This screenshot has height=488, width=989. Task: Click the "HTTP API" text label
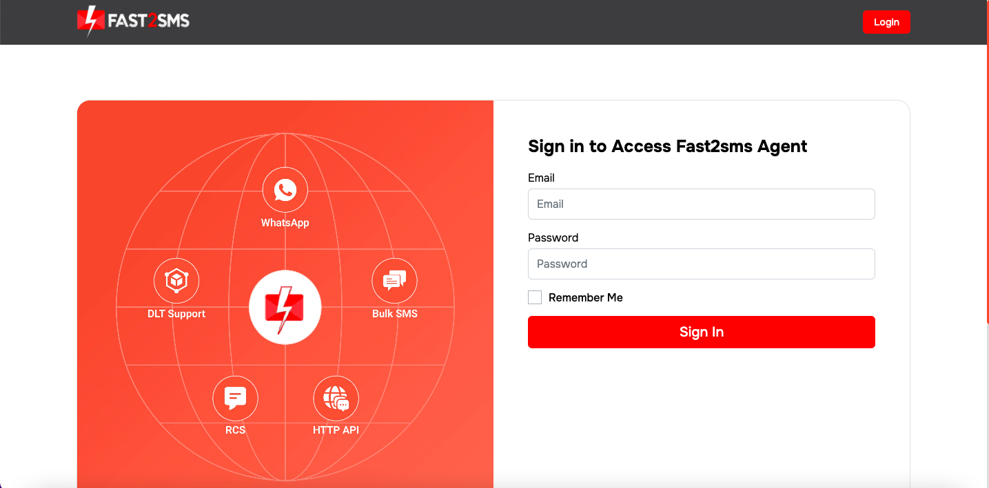pos(336,430)
